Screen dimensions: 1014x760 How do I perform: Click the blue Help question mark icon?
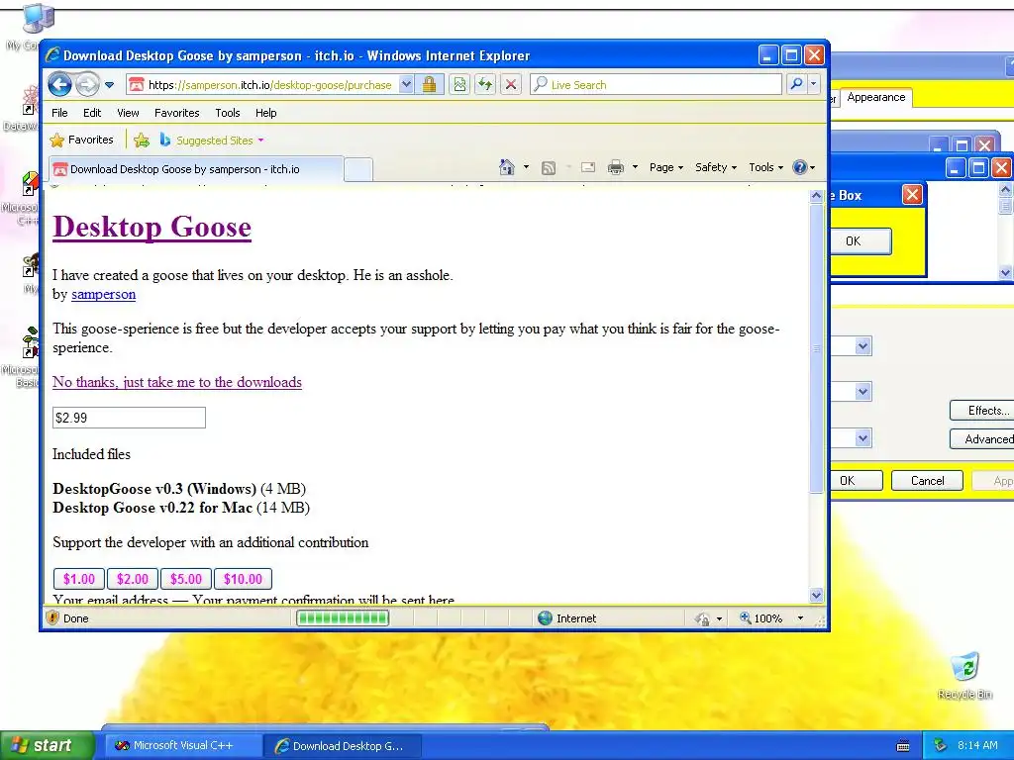[x=800, y=167]
